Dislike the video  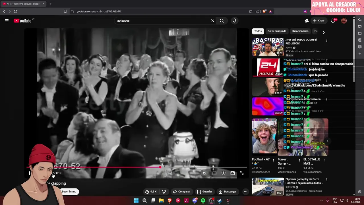164,192
